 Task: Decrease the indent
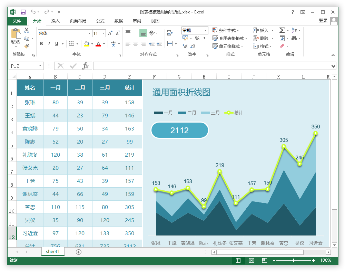coord(151,44)
